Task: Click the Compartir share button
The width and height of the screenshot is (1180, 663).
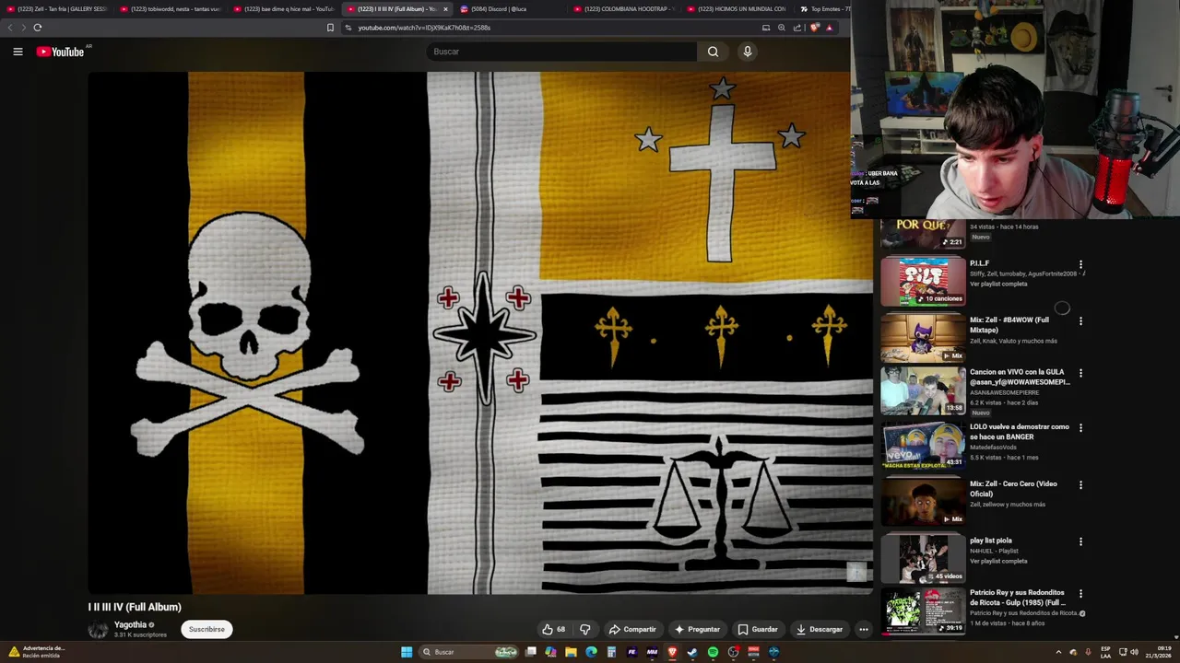Action: tap(632, 630)
